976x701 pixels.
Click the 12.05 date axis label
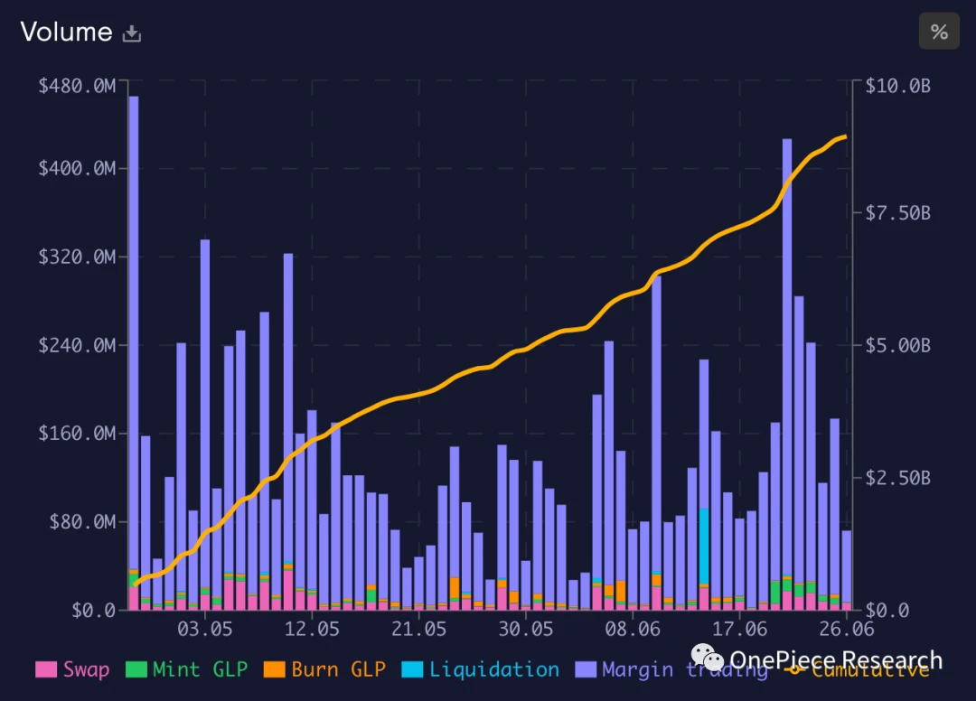[311, 629]
